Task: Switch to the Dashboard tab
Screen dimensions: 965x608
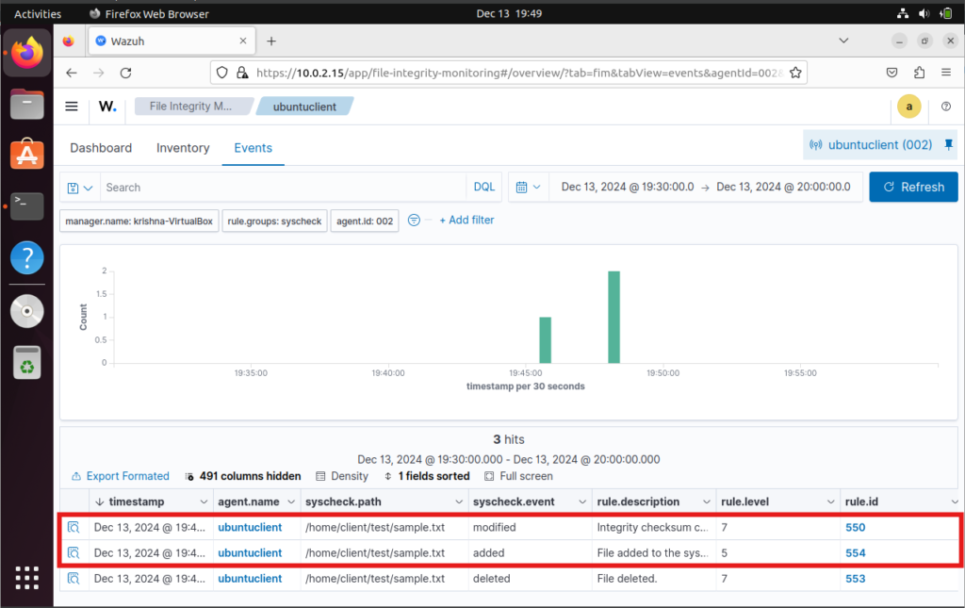Action: pos(101,148)
